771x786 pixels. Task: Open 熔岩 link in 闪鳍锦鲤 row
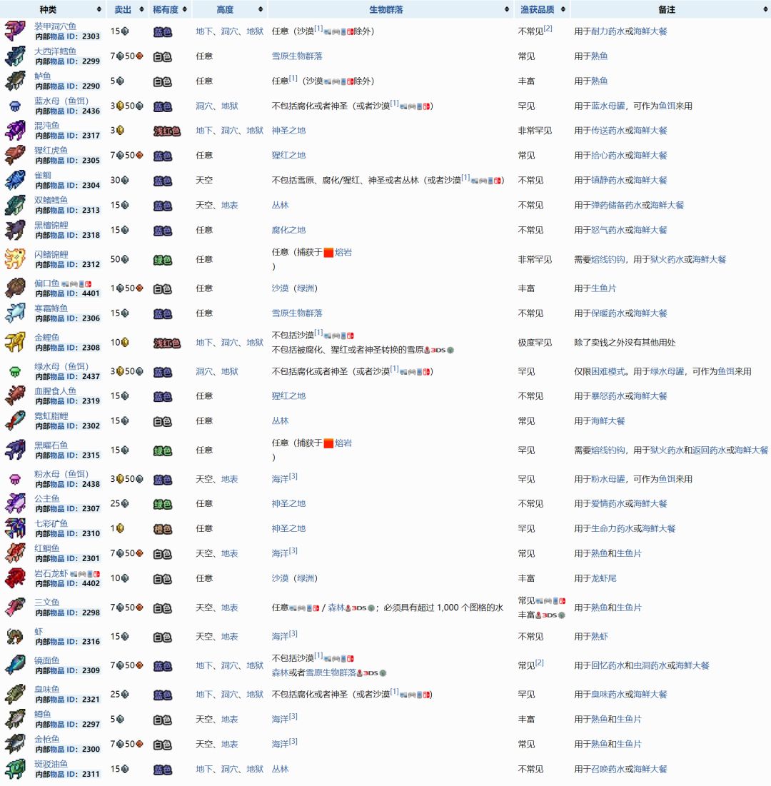[x=343, y=252]
